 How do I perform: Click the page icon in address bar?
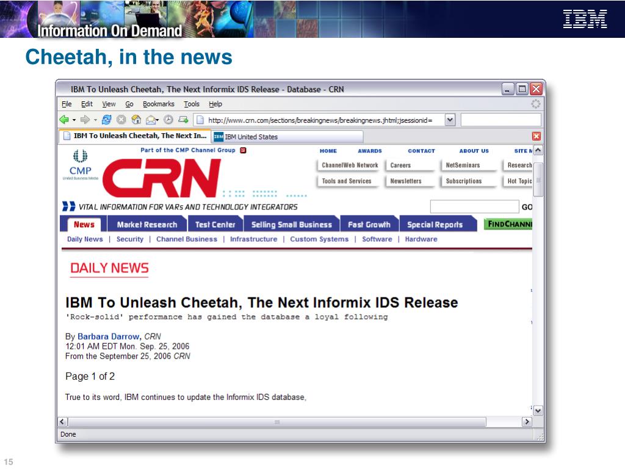pos(200,120)
